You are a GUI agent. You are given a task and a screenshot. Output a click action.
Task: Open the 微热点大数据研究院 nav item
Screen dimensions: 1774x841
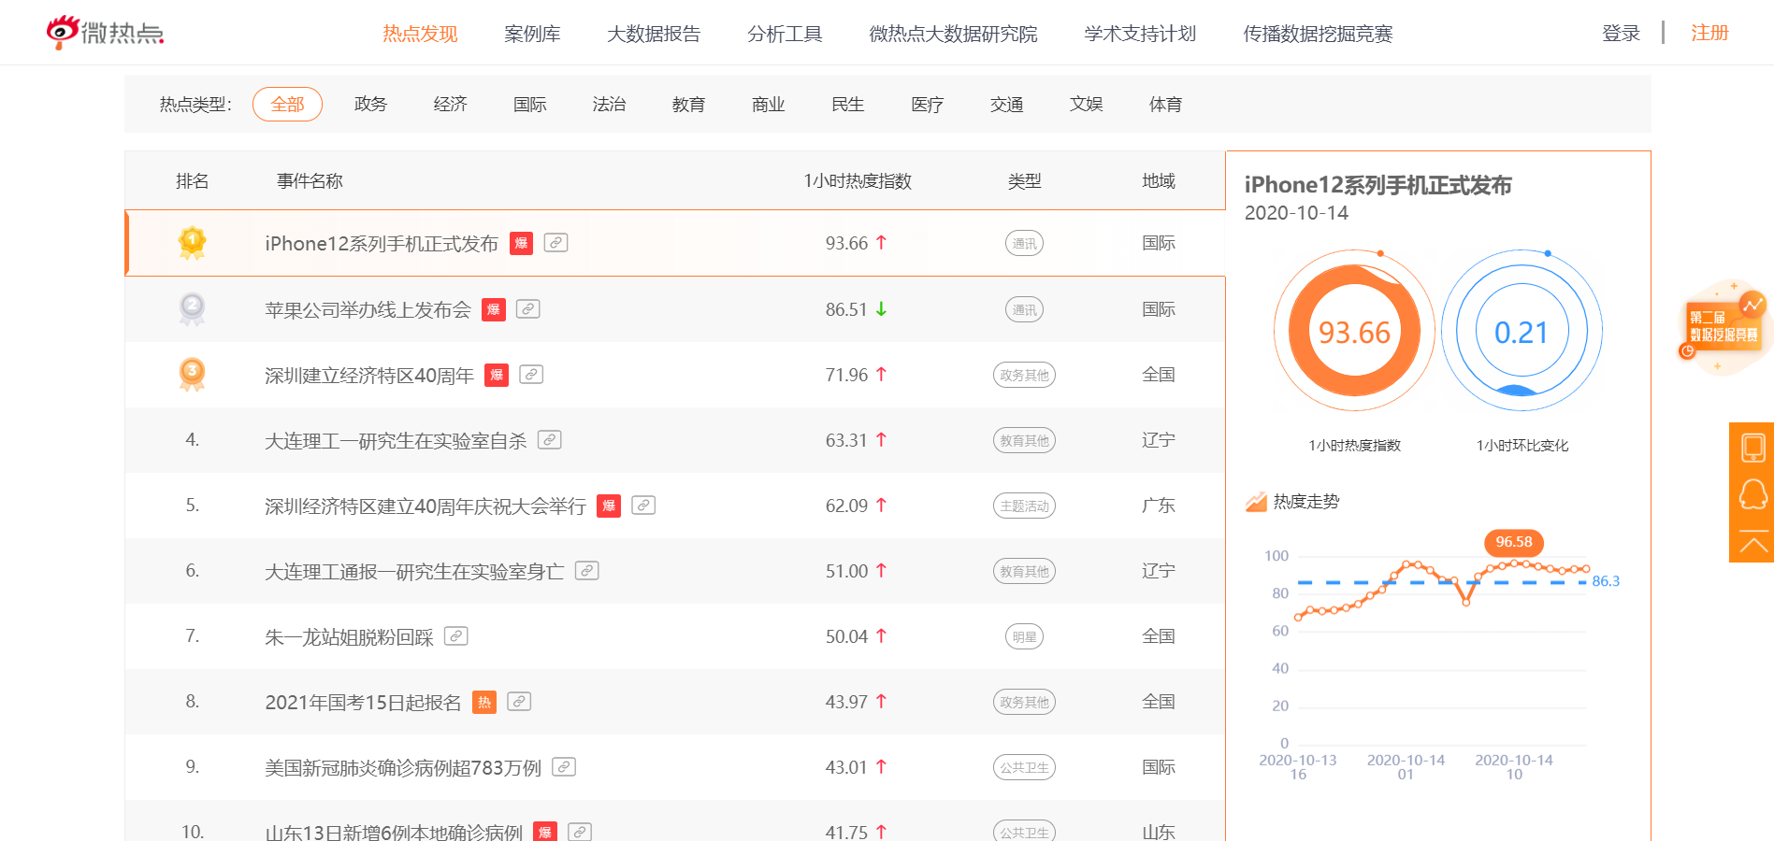point(953,34)
